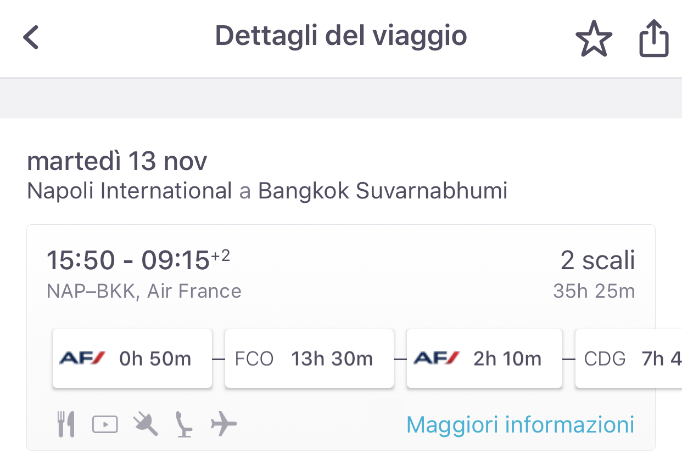682x455 pixels.
Task: Tap the Air France logo beside 0h 50m
Action: coord(82,359)
